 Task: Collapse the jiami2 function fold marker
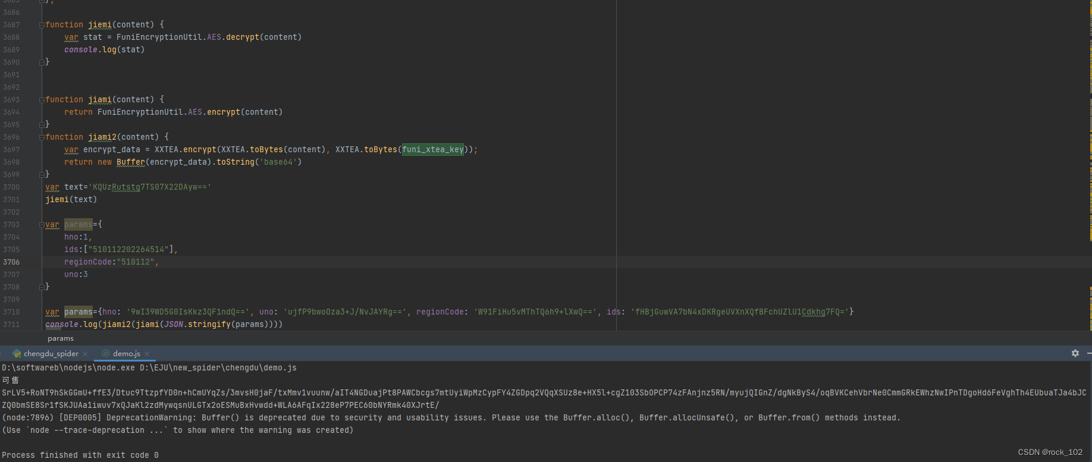[x=42, y=137]
